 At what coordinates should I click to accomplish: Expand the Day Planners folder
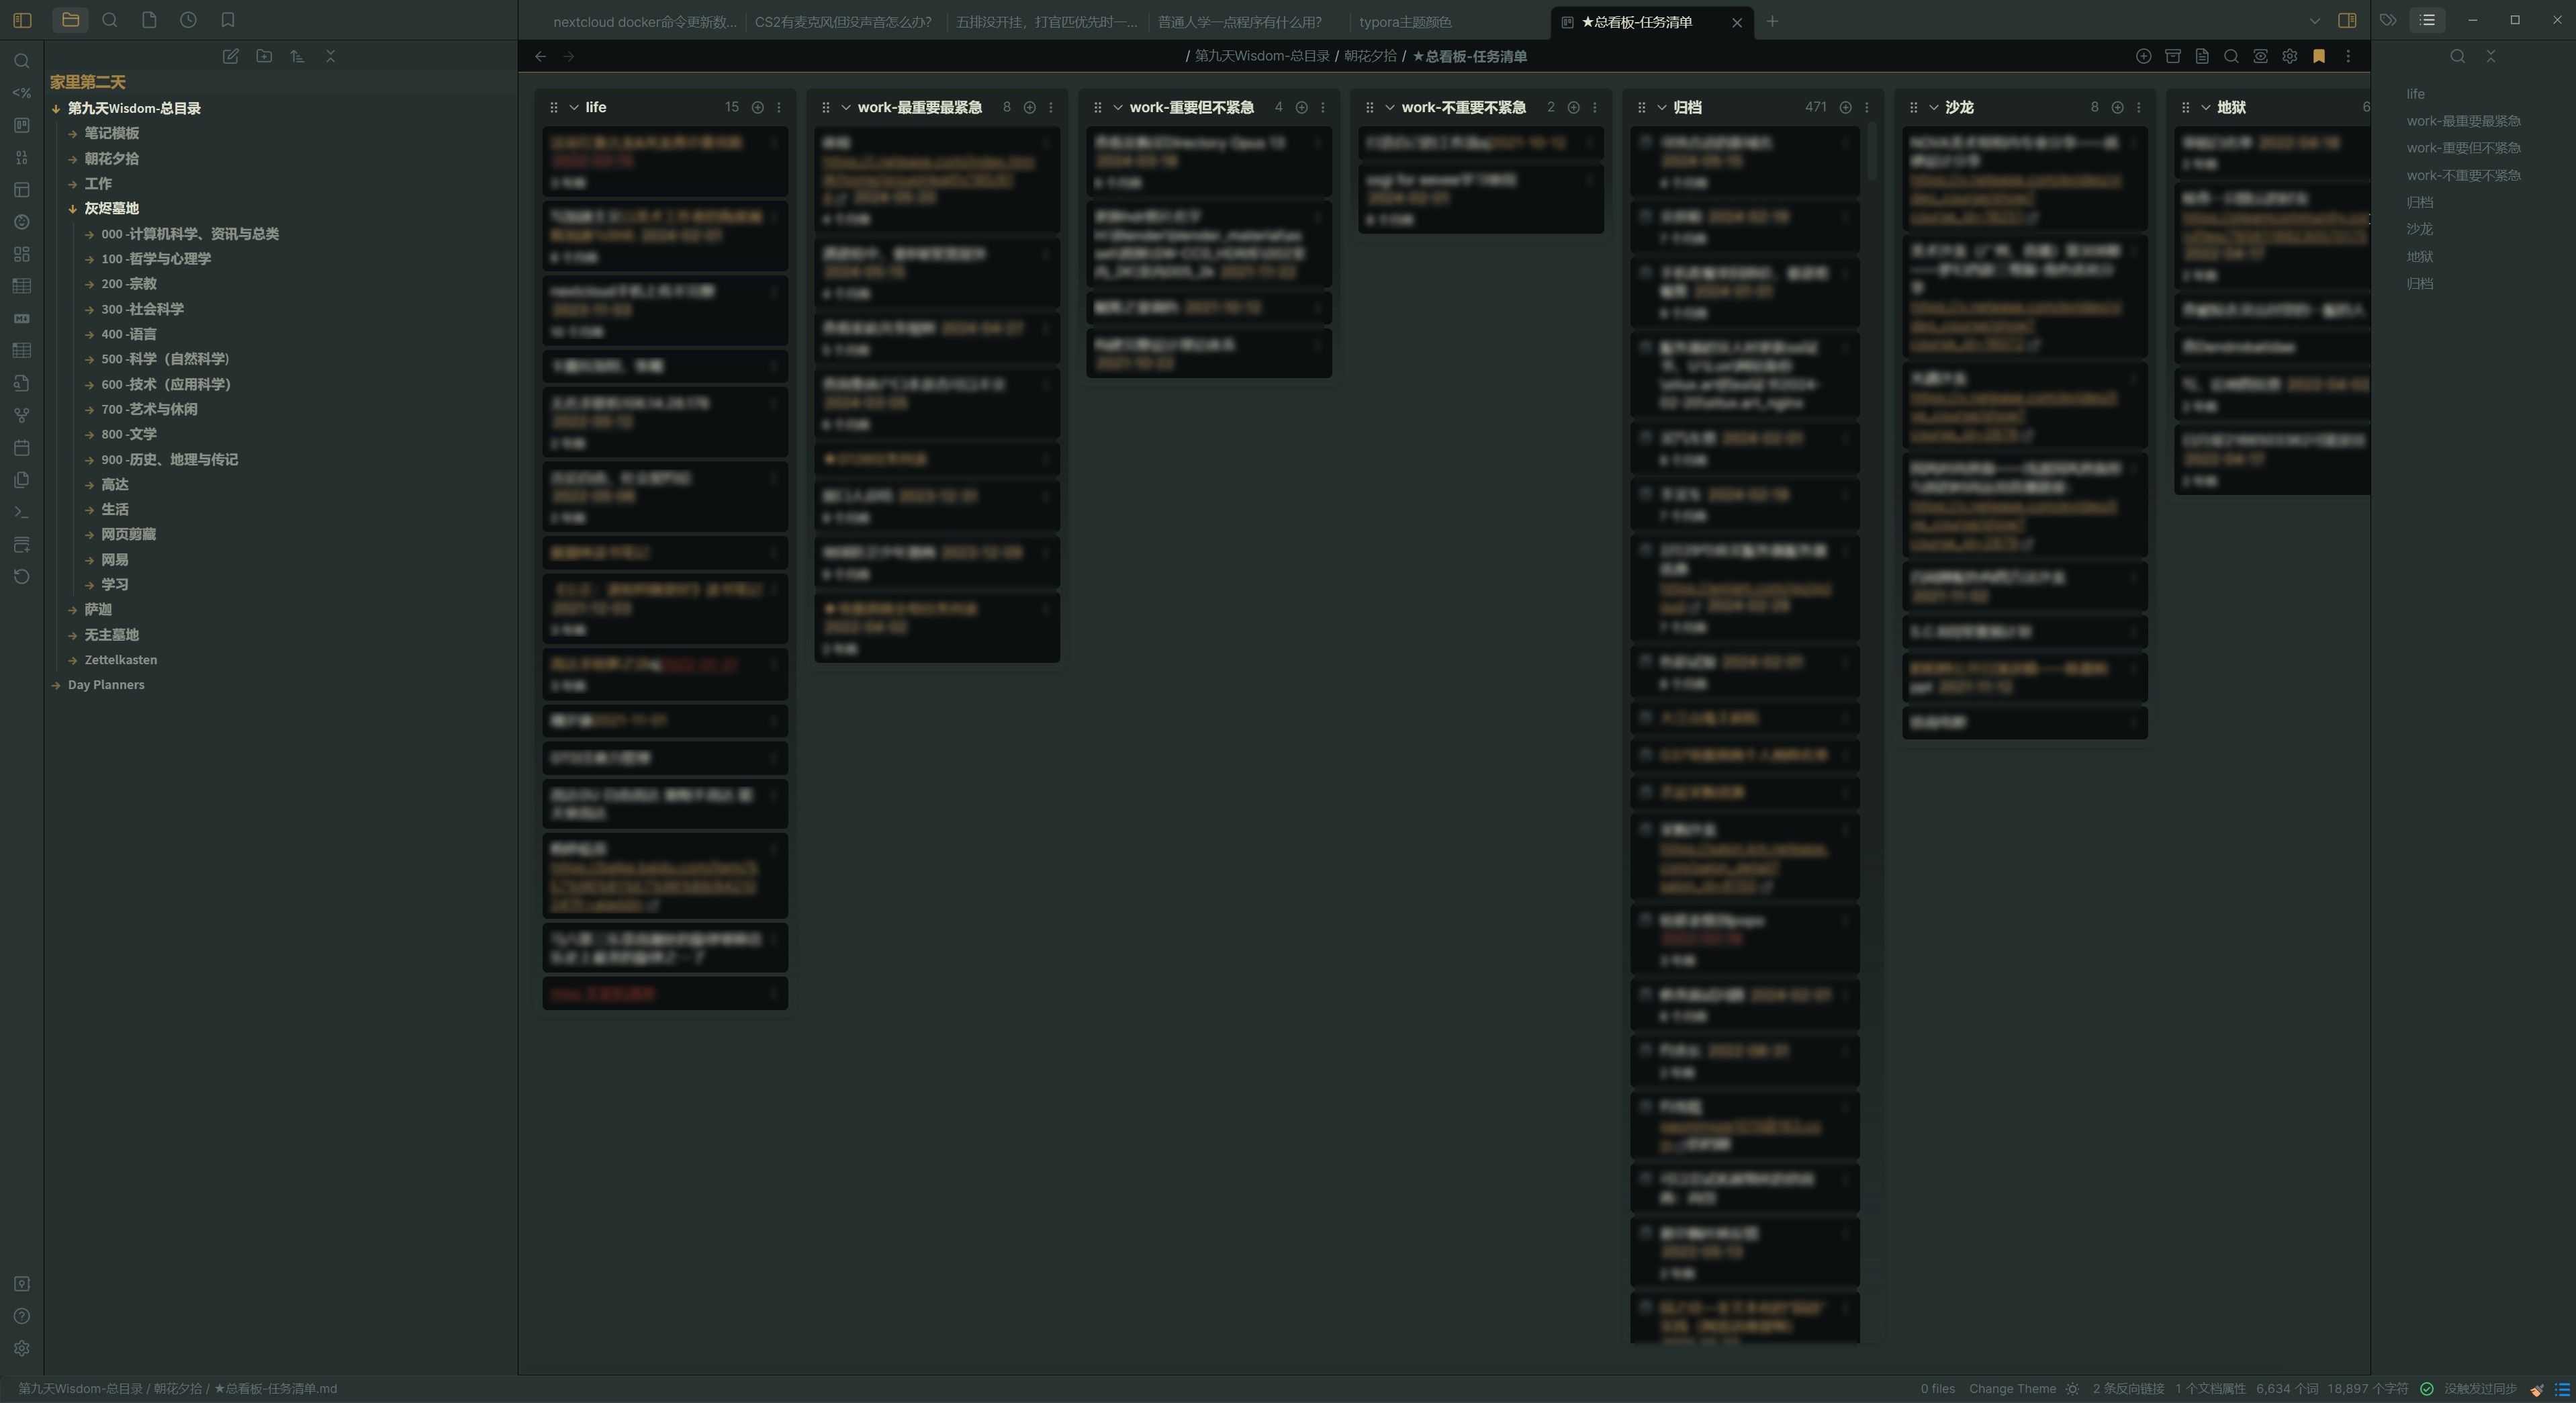point(106,685)
